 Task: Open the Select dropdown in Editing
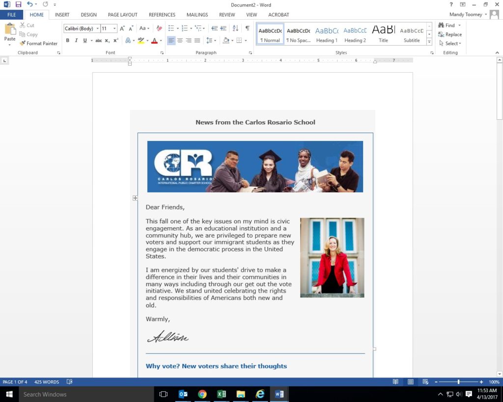(450, 43)
